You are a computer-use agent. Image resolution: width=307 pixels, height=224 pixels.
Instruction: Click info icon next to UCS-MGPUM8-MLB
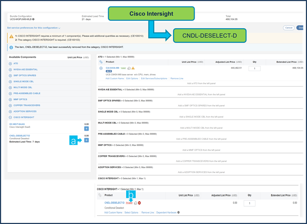pyautogui.click(x=33, y=19)
